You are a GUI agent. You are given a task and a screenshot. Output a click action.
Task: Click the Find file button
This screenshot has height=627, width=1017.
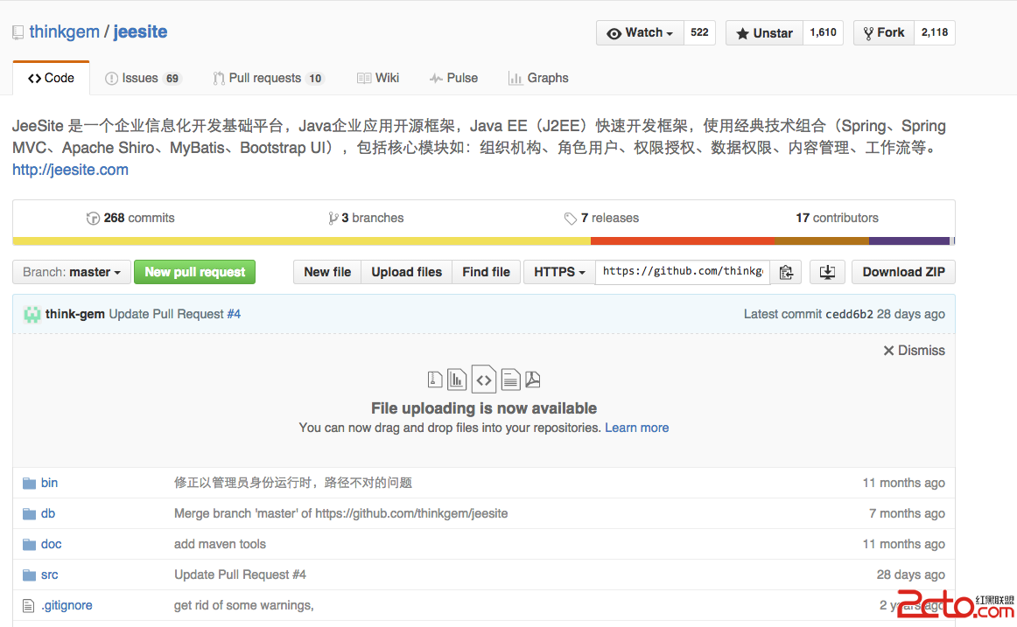[487, 272]
